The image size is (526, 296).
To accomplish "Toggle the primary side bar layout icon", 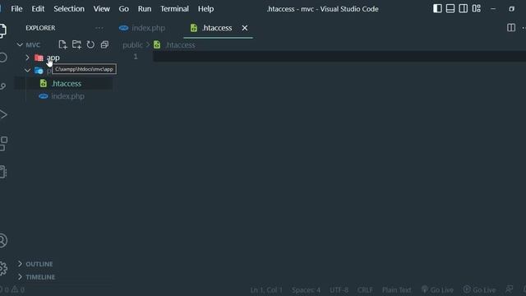I will 437,8.
